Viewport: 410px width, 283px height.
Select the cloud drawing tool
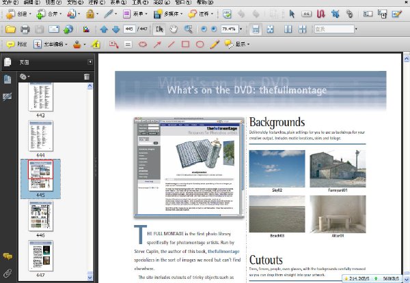click(x=143, y=44)
